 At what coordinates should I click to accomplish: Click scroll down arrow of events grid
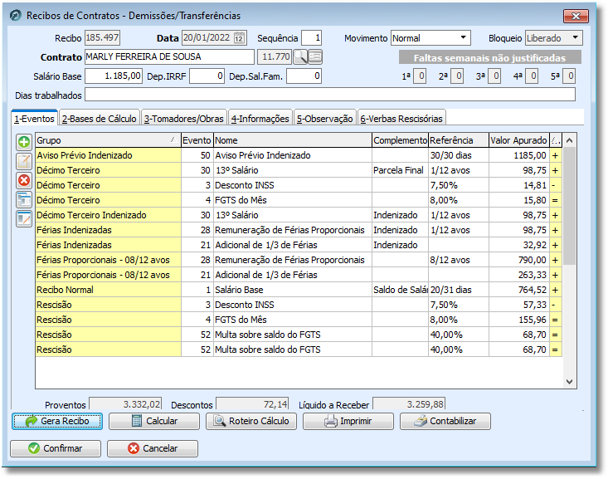(x=569, y=382)
